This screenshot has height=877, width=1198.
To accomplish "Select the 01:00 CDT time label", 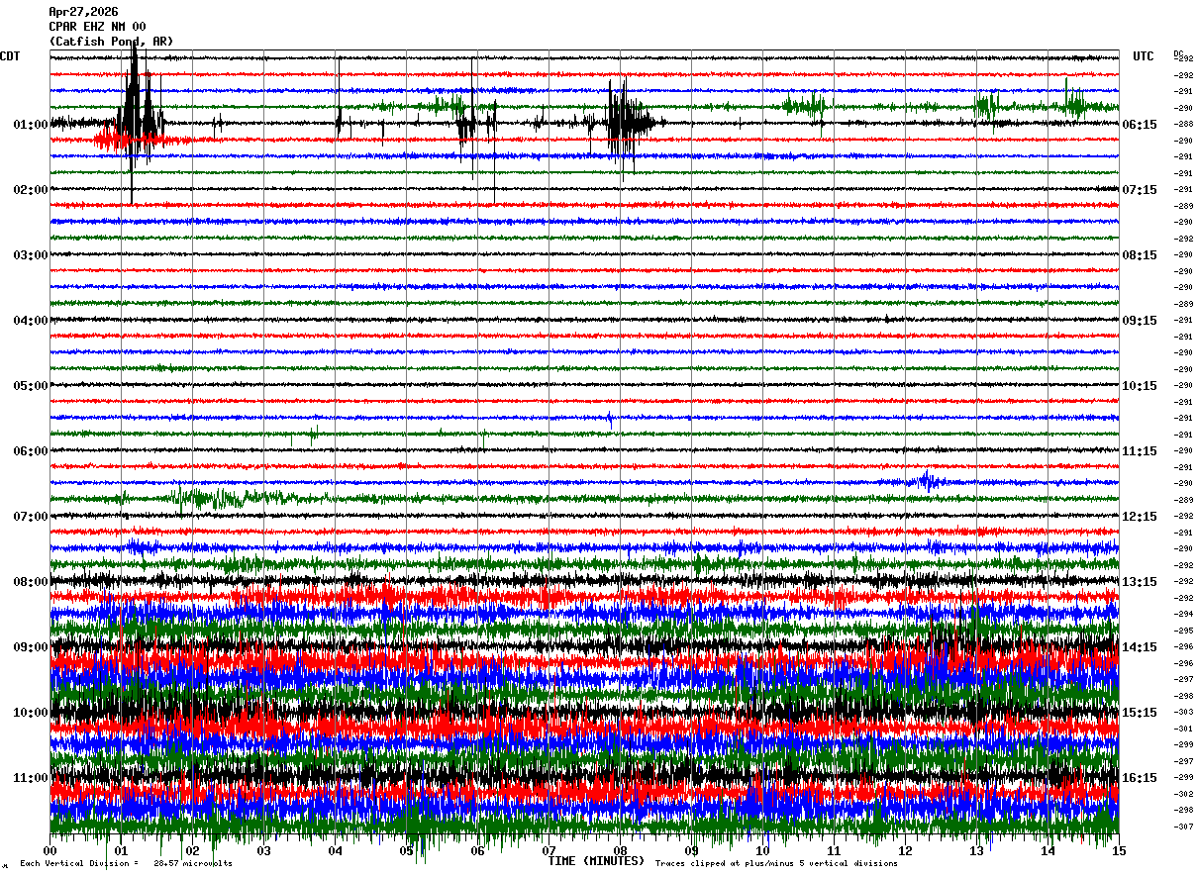I will [x=31, y=125].
